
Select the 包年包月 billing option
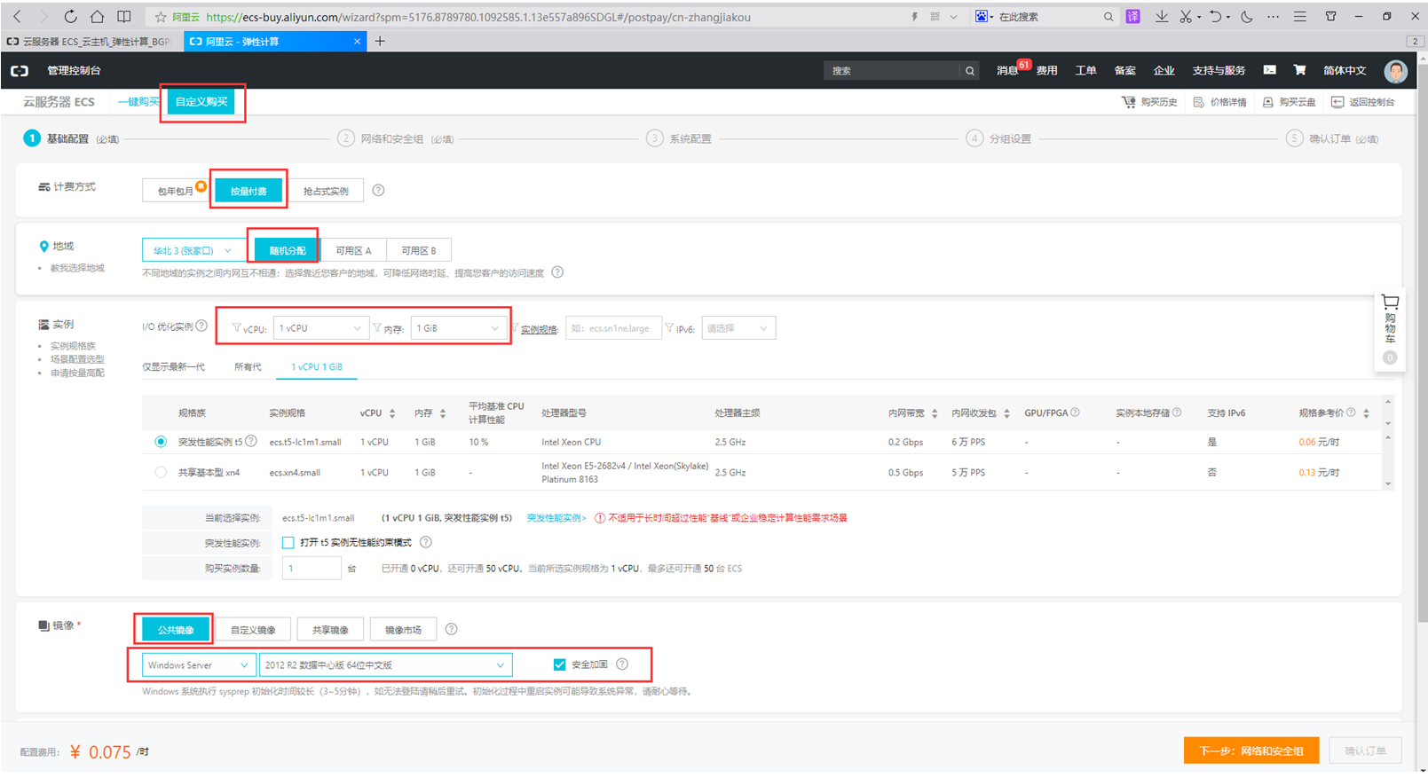(x=176, y=192)
